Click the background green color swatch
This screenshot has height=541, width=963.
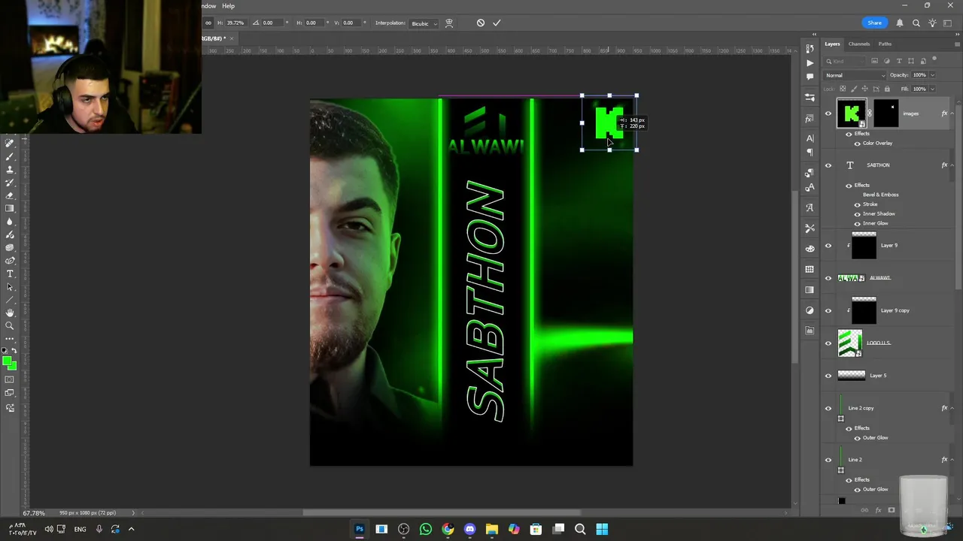14,367
